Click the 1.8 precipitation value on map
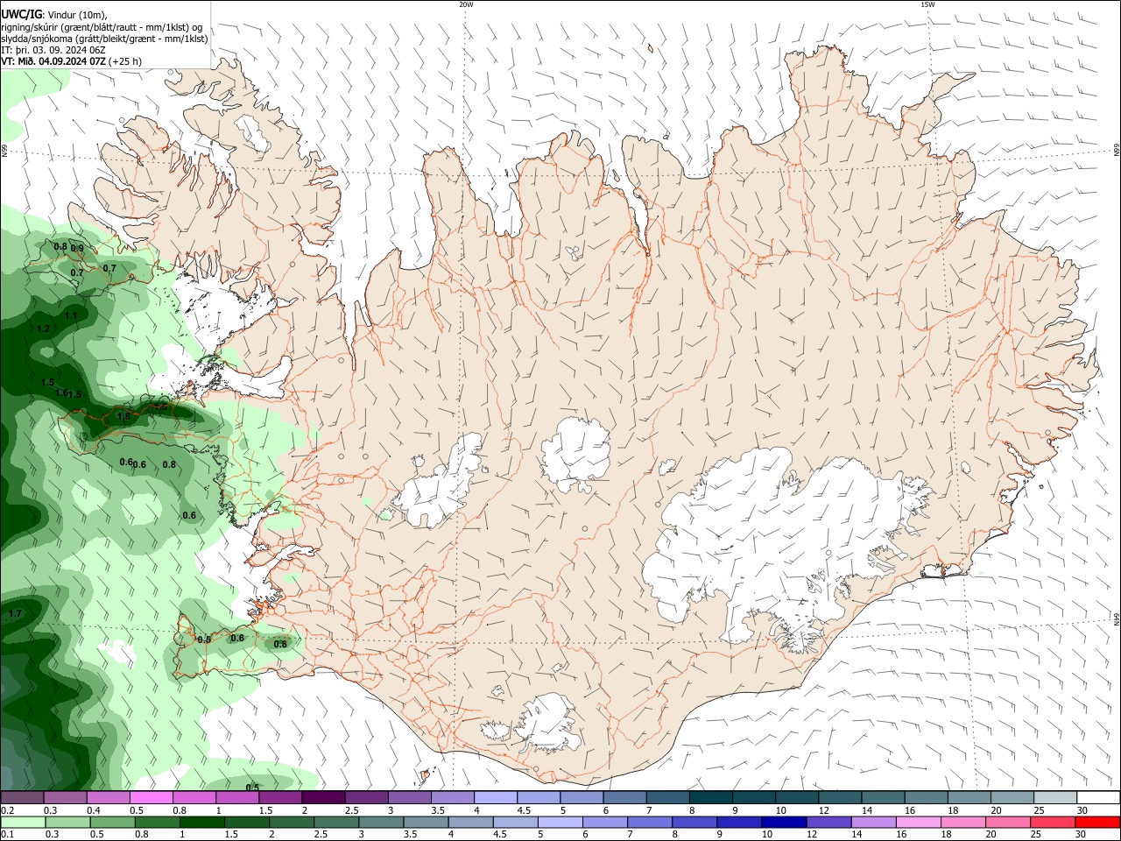 coord(123,417)
